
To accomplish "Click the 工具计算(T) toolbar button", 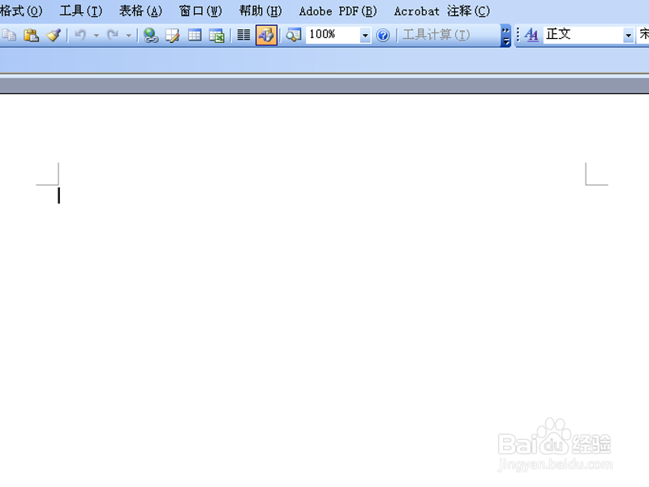I will (x=436, y=35).
